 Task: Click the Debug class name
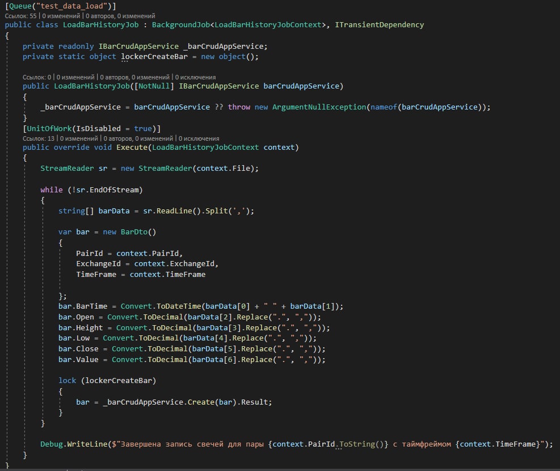52,444
